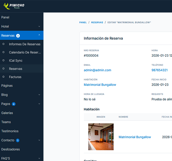Click the Pagos notification badge

(14, 104)
